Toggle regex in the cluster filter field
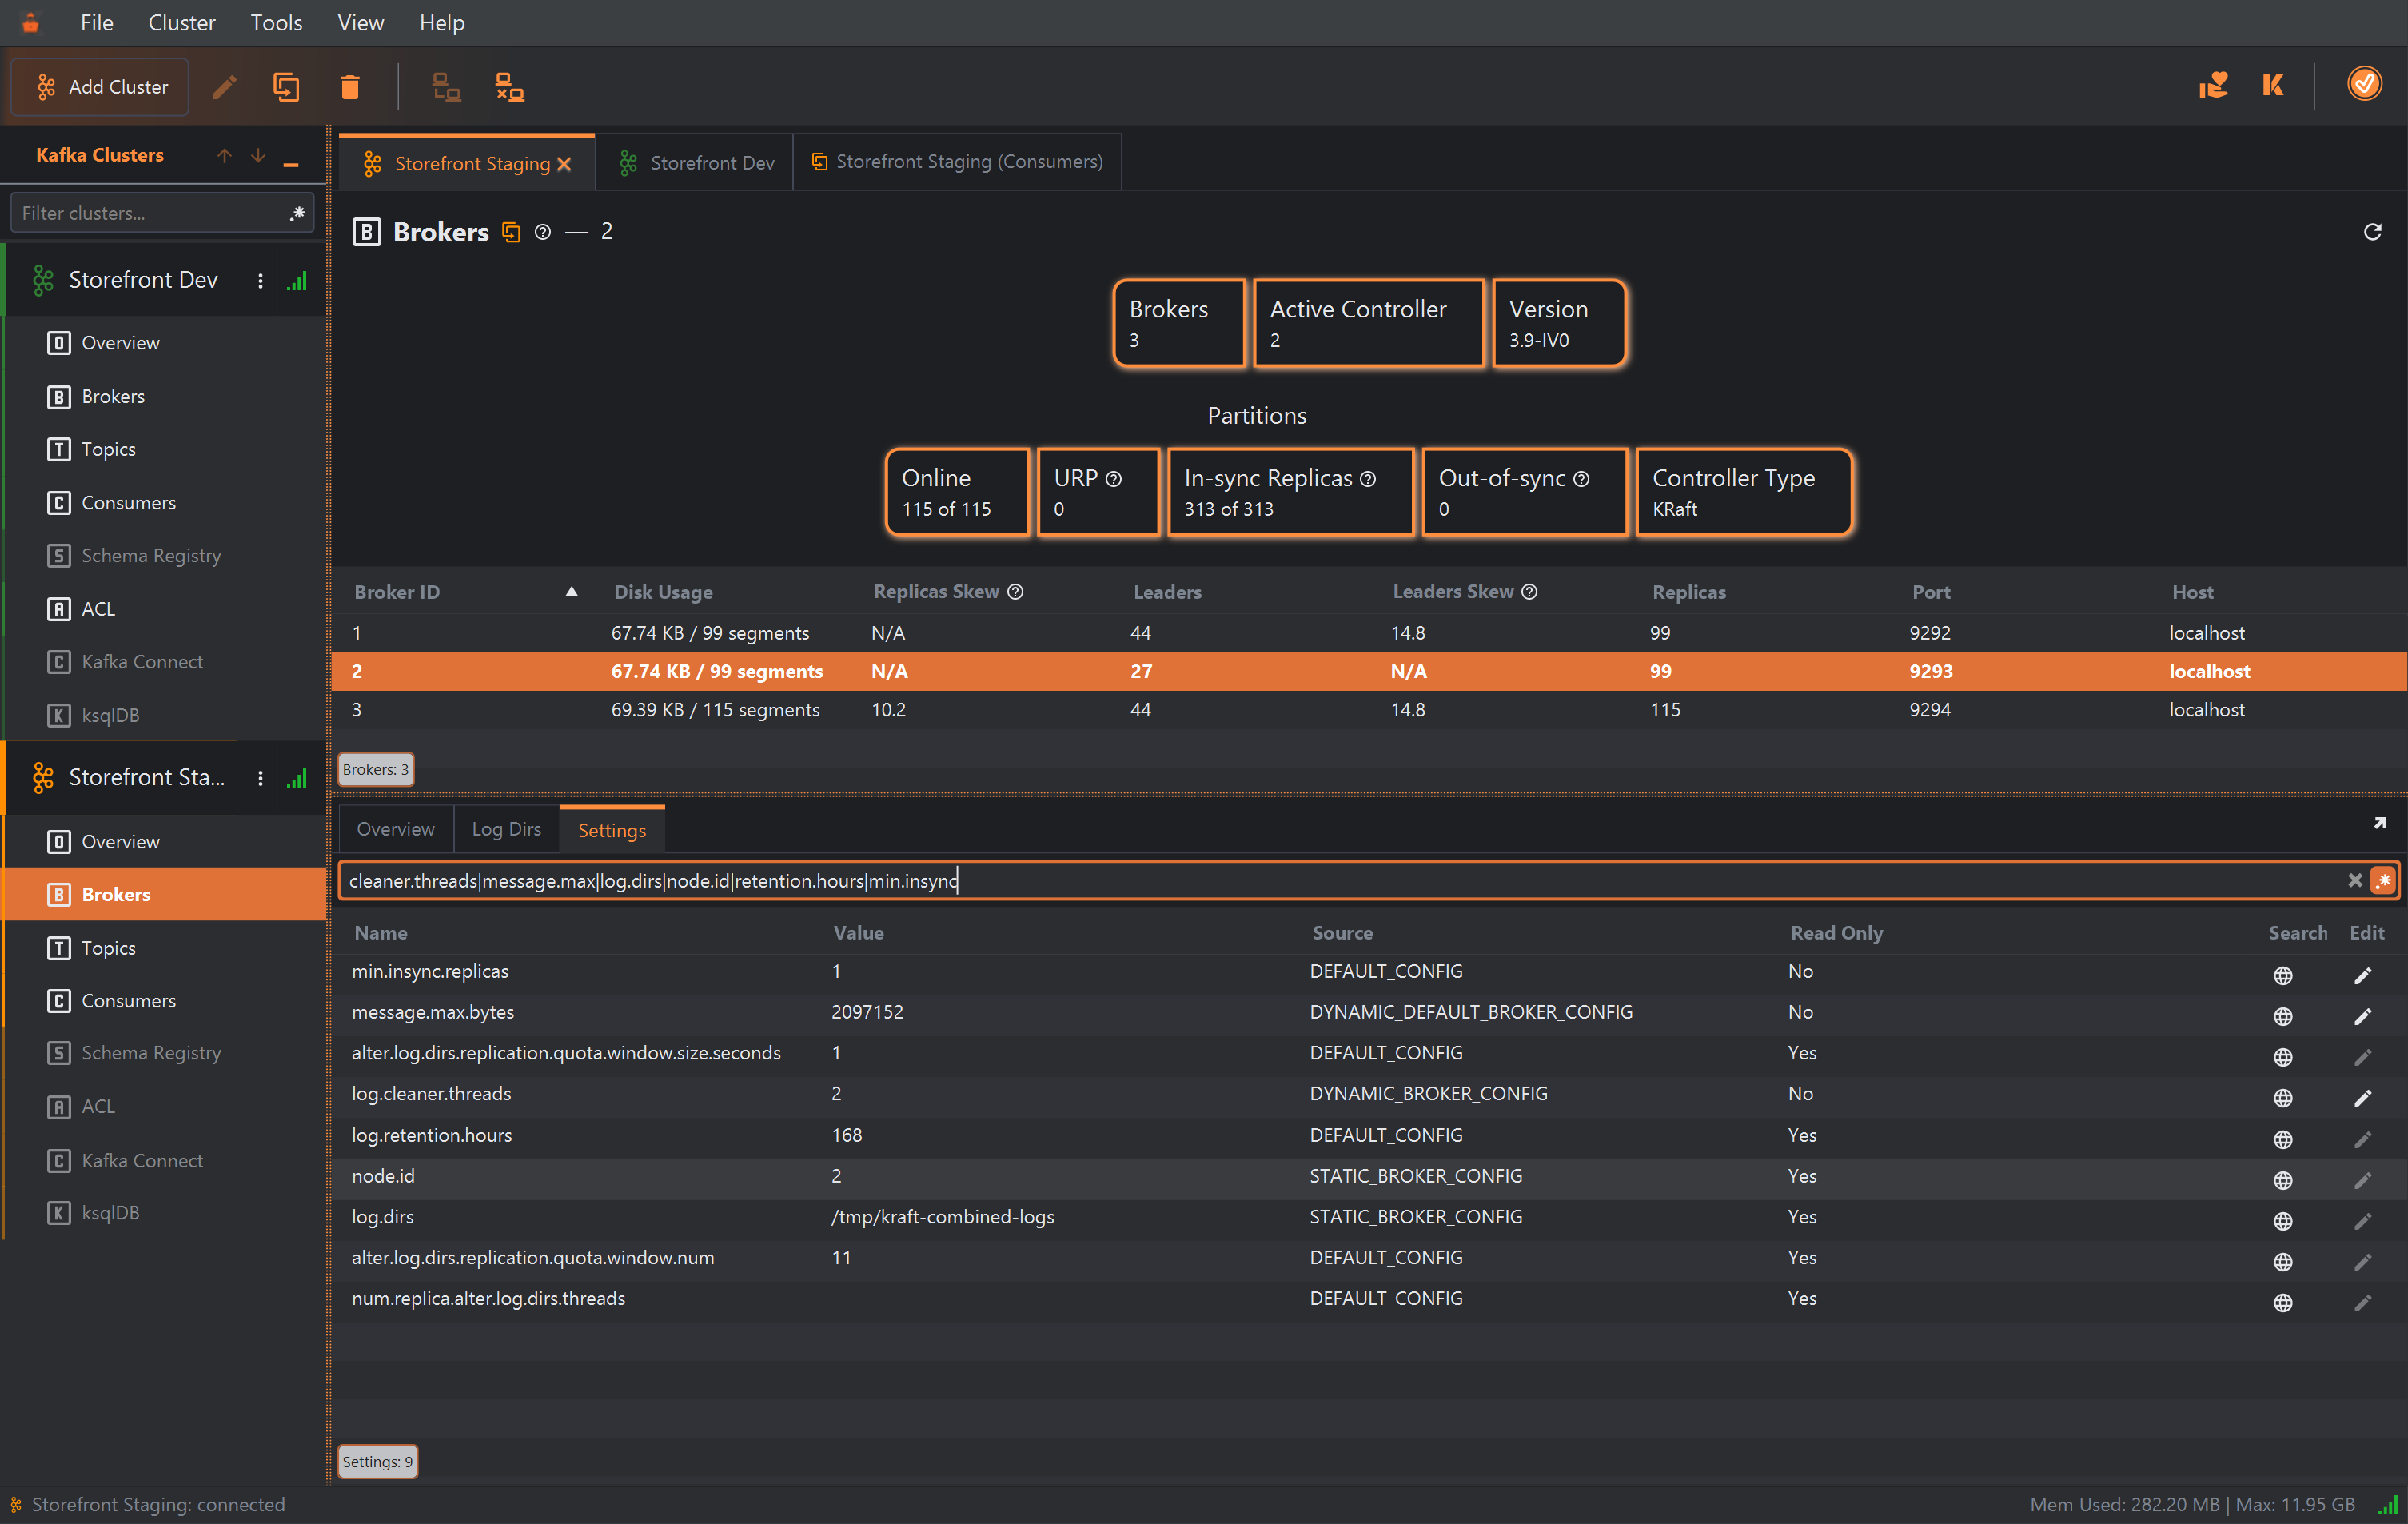2408x1524 pixels. coord(297,213)
